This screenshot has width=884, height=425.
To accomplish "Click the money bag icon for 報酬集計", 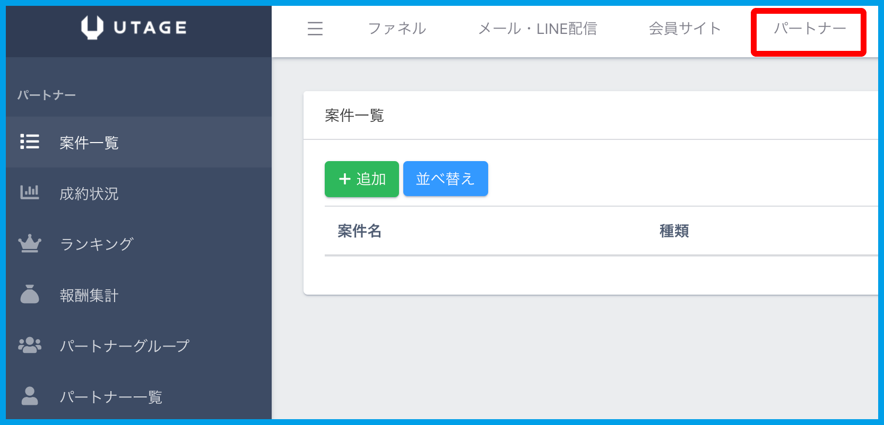I will coord(30,294).
